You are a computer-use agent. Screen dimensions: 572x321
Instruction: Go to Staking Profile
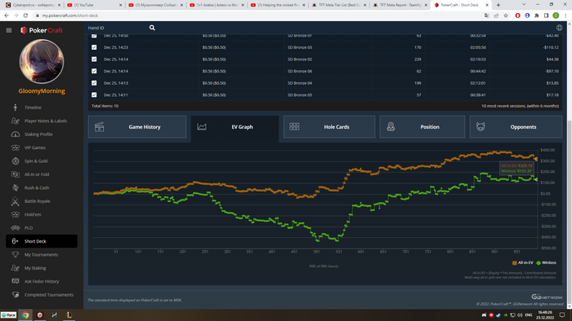[38, 134]
